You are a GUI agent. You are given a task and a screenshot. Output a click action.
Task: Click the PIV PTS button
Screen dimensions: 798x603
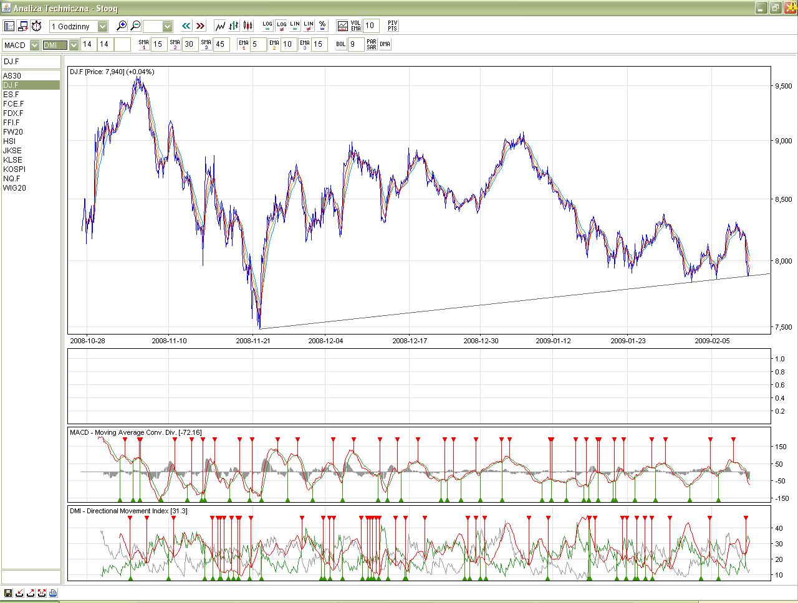pyautogui.click(x=392, y=26)
